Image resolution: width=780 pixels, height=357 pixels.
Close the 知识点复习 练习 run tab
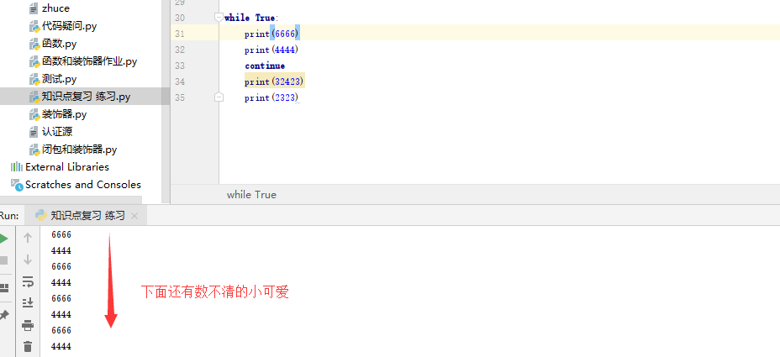(x=134, y=216)
